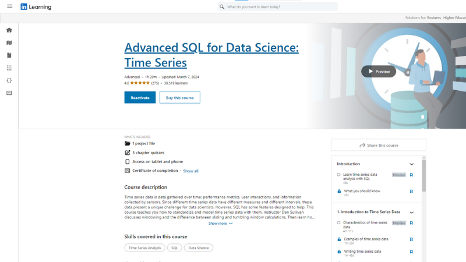Select the 'Time Series Analysis' skill tag
Screen dimensions: 466x262
click(144, 248)
